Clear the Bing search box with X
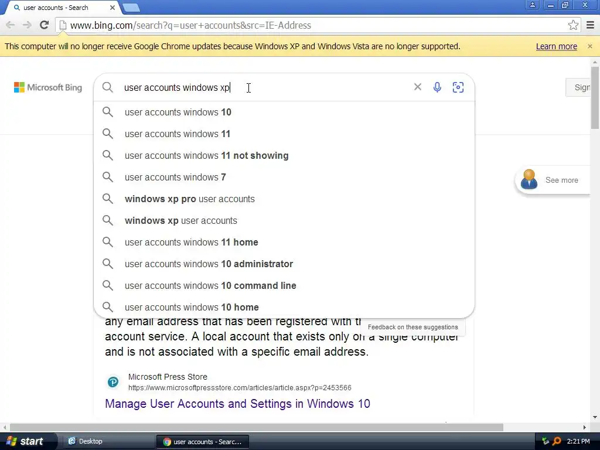600x450 pixels. (417, 87)
